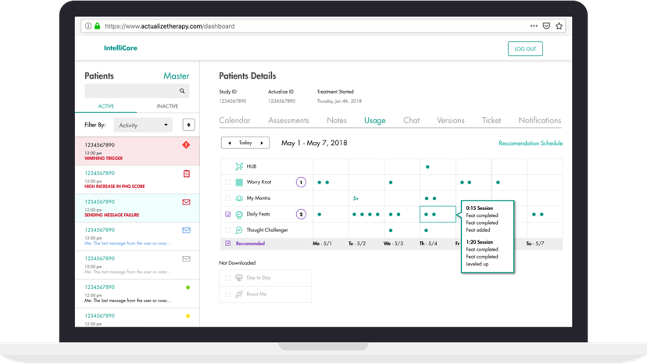Click the My Mantra app icon

click(x=239, y=198)
